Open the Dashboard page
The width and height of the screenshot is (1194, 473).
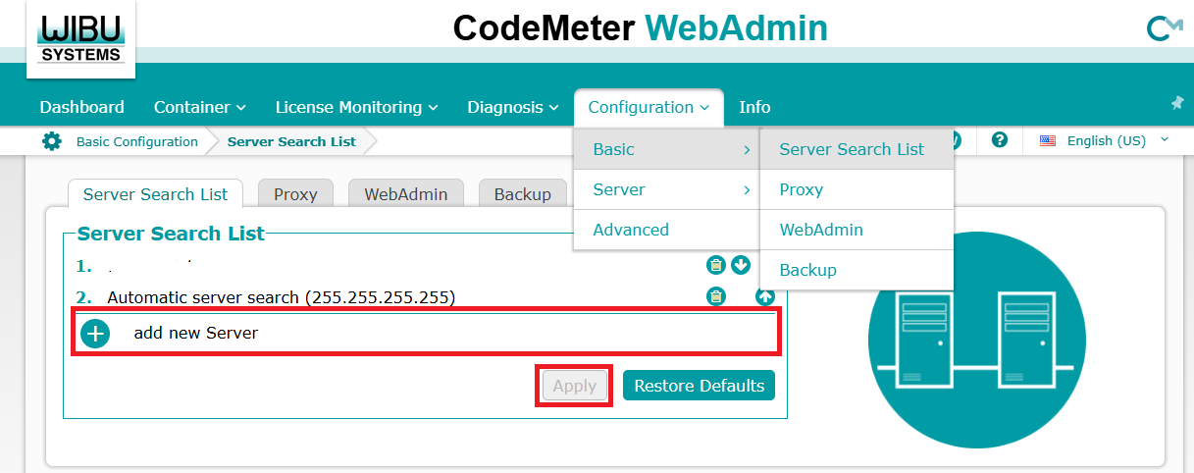(82, 107)
